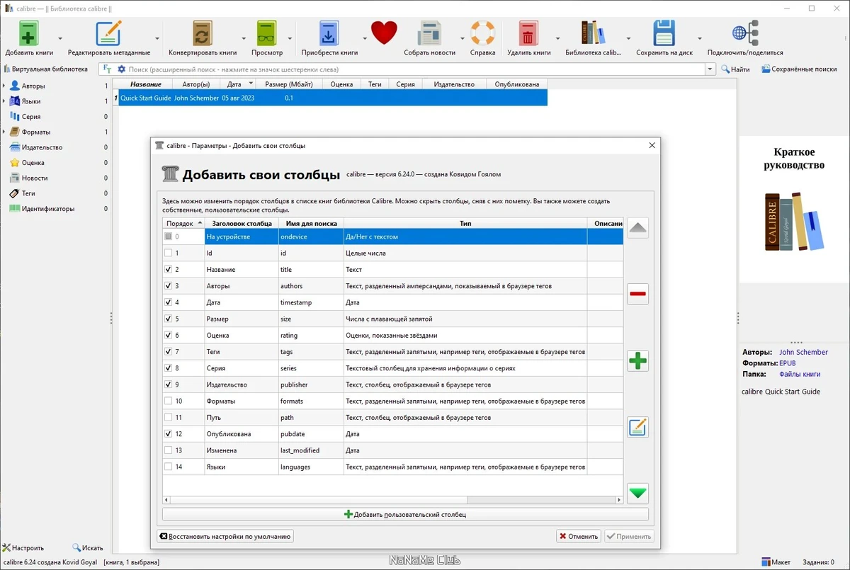Image resolution: width=850 pixels, height=570 pixels.
Task: Click the full-text search FT icon
Action: pos(107,69)
